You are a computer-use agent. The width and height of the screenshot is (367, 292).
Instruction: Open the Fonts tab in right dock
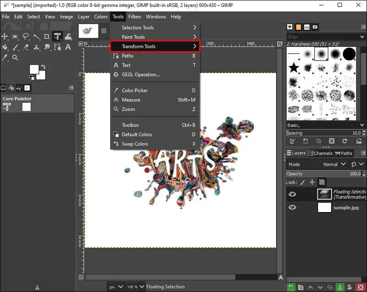point(306,27)
